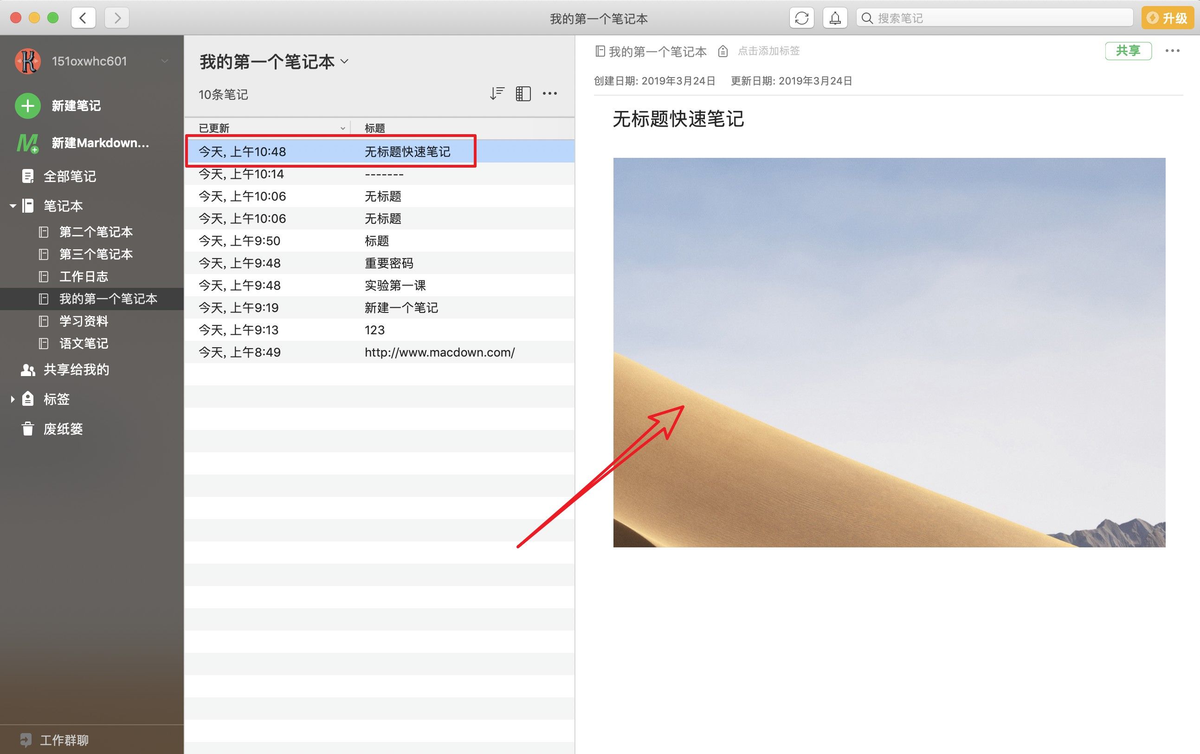Click 点击添加标签 to add a tag
This screenshot has height=754, width=1200.
click(768, 51)
